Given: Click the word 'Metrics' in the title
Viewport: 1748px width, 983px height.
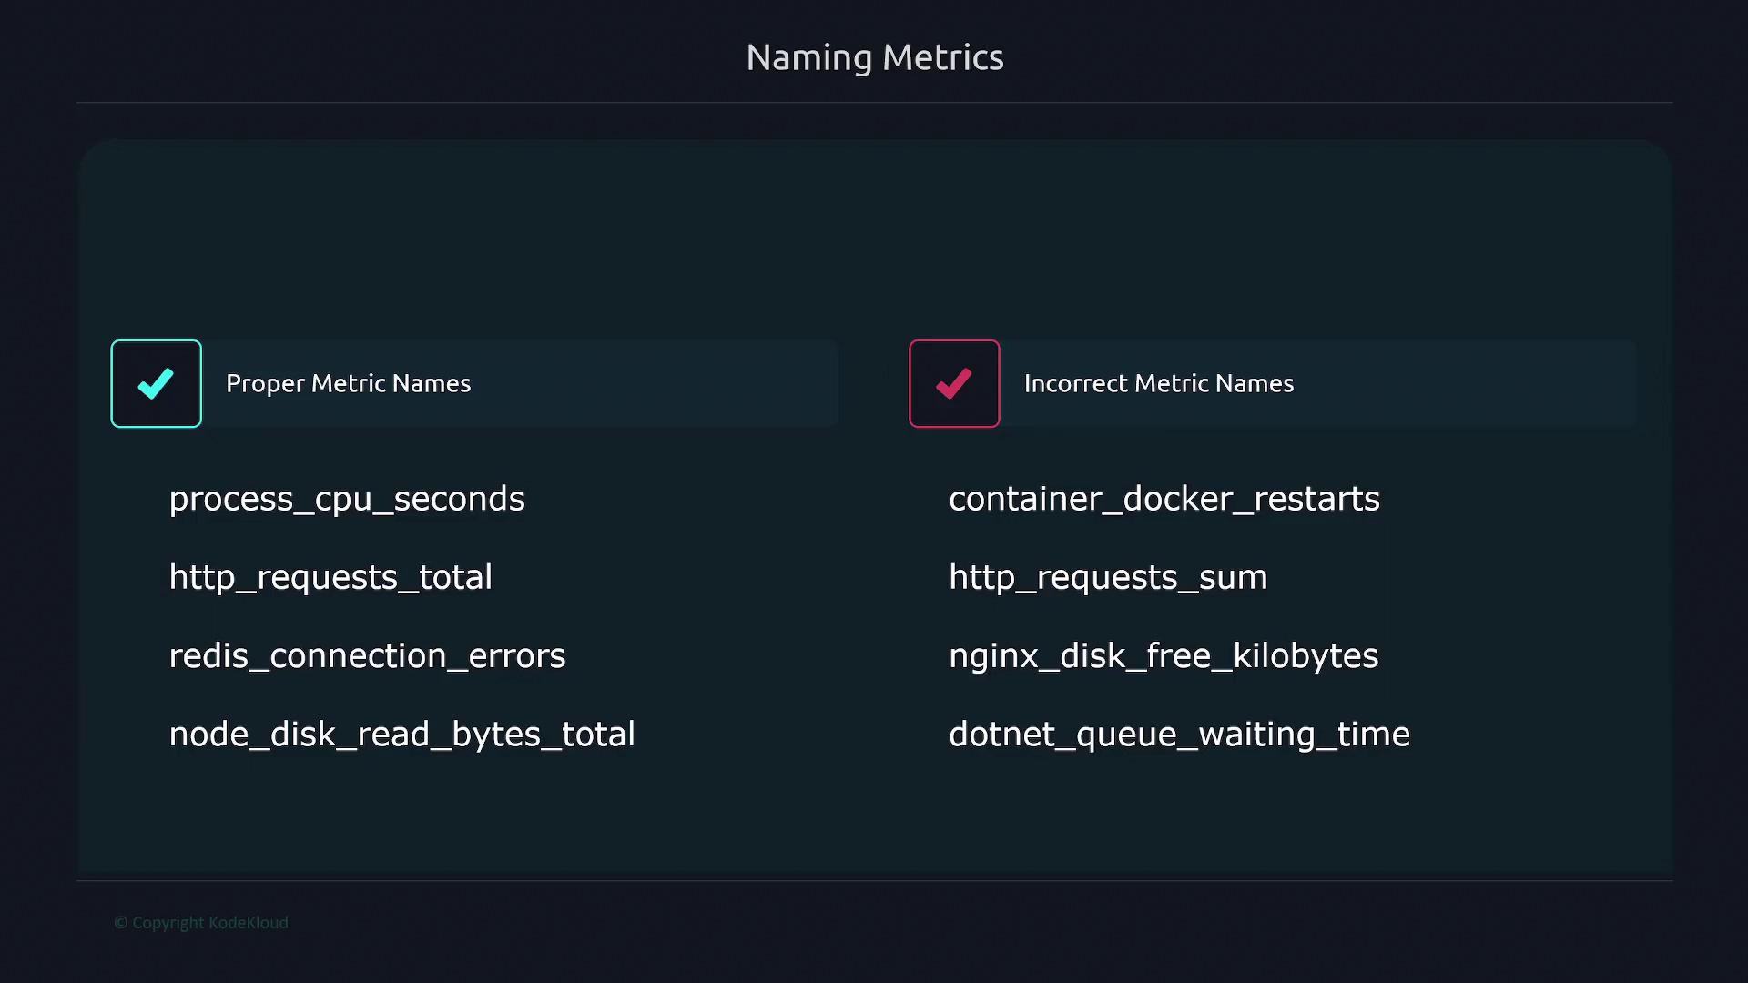Looking at the screenshot, I should point(942,57).
